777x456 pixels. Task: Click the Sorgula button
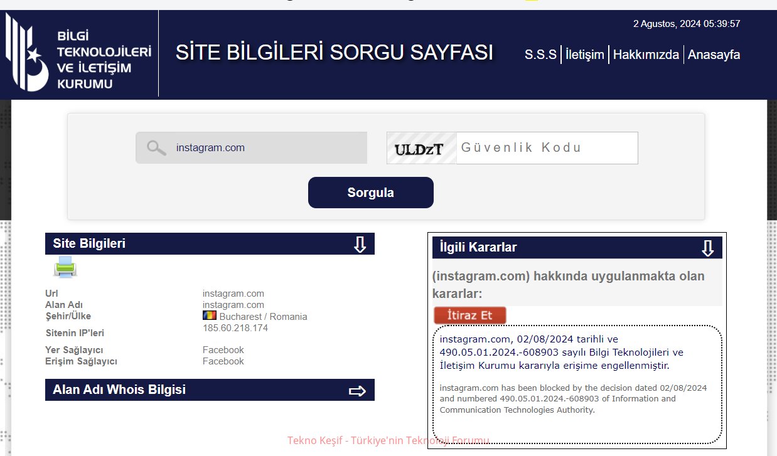click(x=371, y=193)
